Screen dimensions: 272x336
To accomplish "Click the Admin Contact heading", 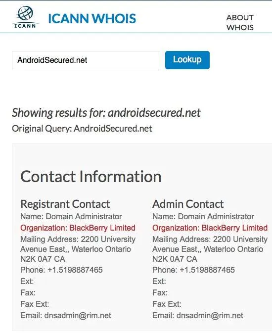I will pyautogui.click(x=188, y=204).
